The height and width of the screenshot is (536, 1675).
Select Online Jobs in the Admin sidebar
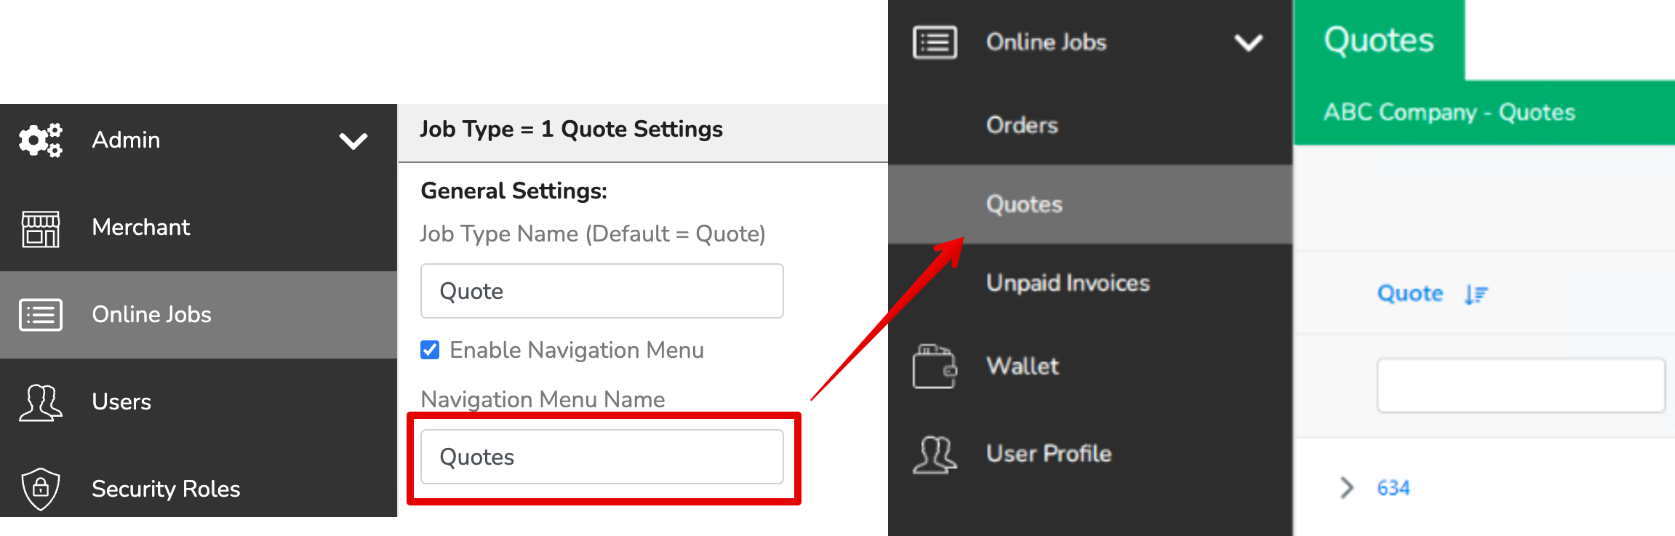199,315
